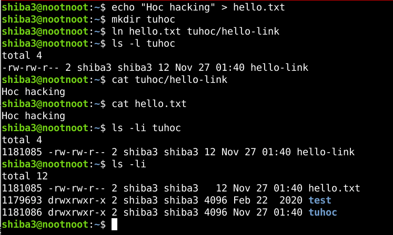Viewport: 393px width, 235px height.
Task: Click inode number 1179693
Action: [21, 200]
